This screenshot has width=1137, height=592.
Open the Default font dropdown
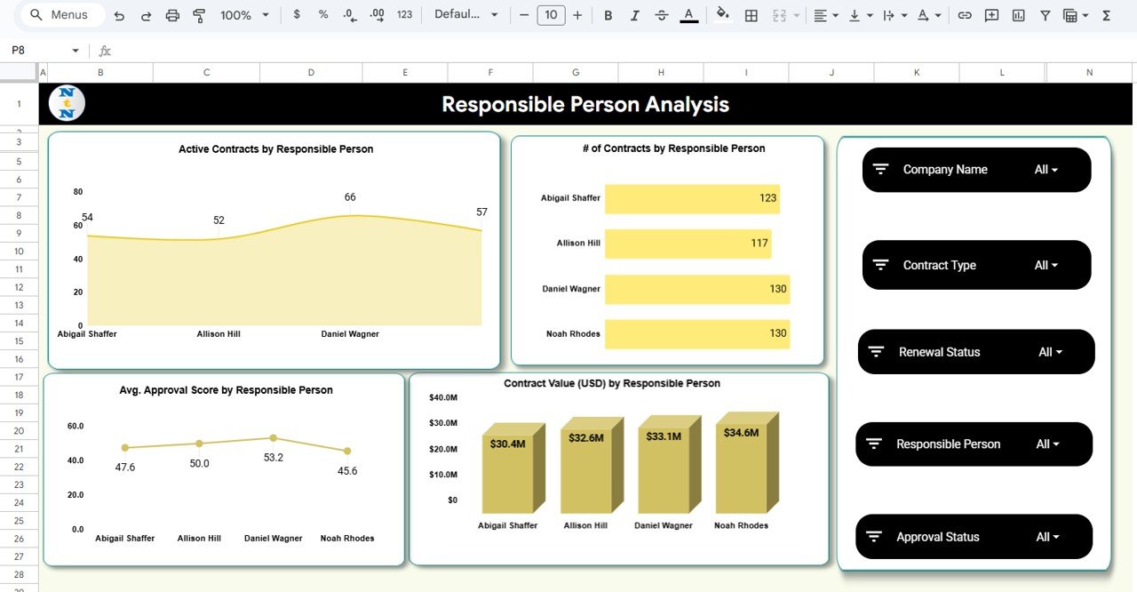(462, 15)
